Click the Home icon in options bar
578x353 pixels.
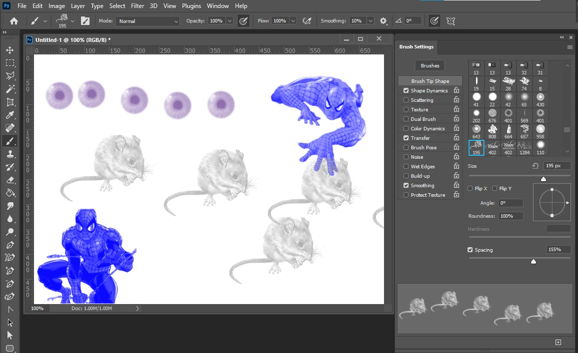tap(14, 21)
